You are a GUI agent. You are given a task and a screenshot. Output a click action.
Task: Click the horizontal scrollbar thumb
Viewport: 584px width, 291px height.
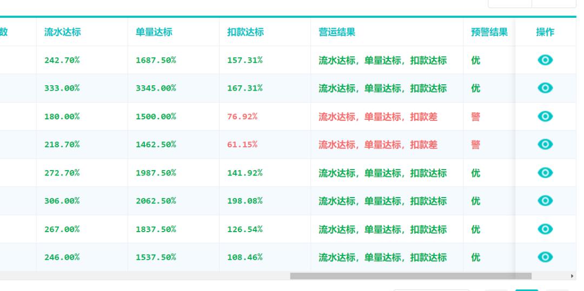tap(411, 276)
